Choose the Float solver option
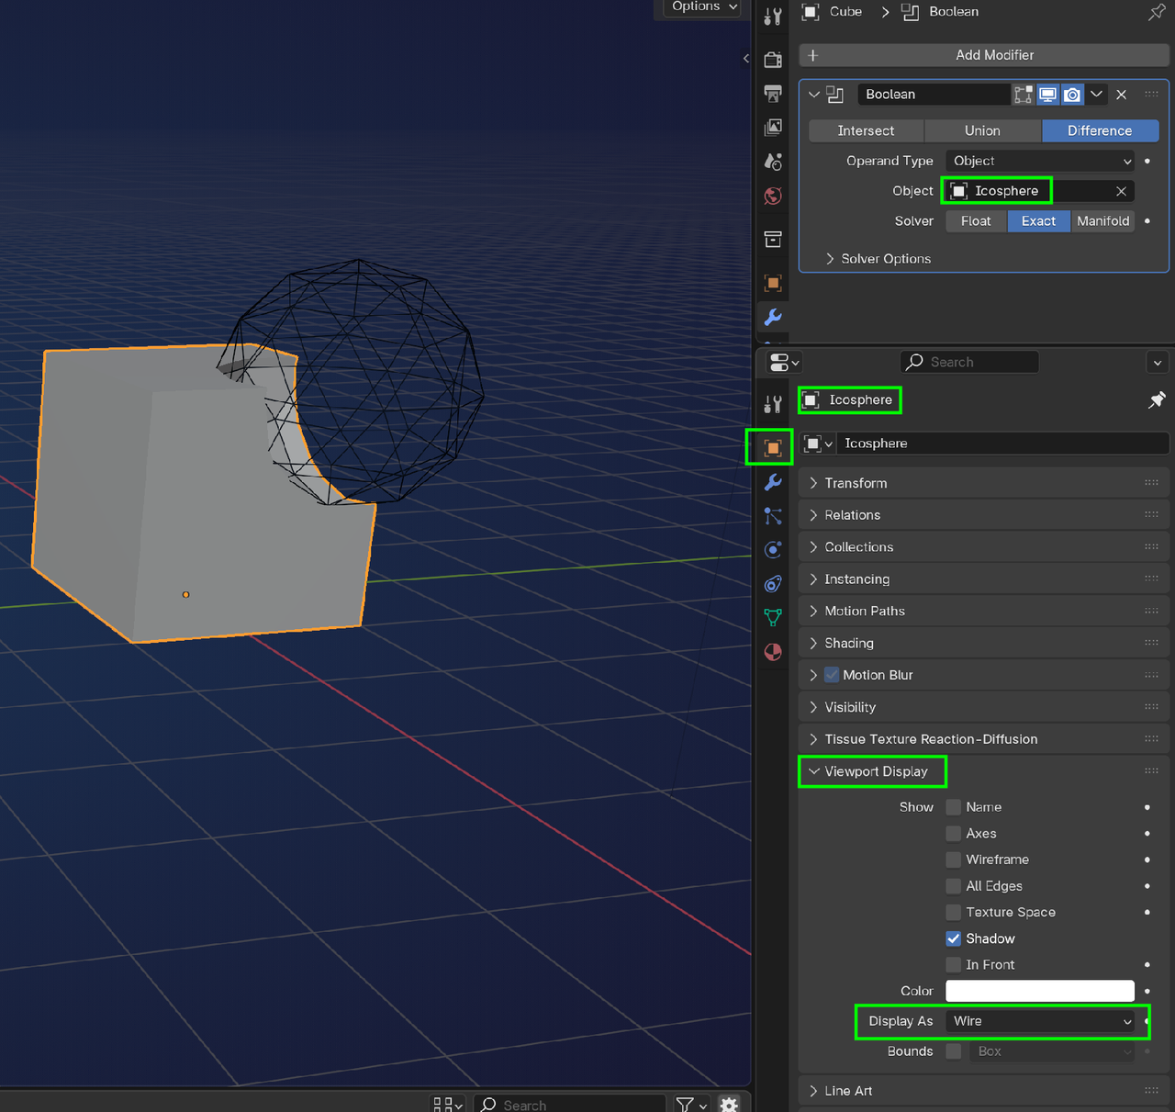Screen dimensions: 1175x1112 [x=976, y=221]
